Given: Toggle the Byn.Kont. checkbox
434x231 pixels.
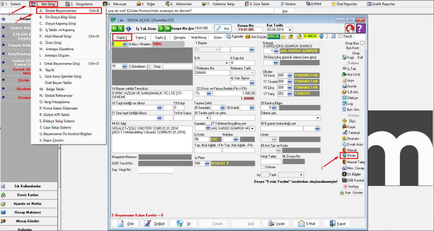Looking at the screenshot, I should tap(362, 48).
